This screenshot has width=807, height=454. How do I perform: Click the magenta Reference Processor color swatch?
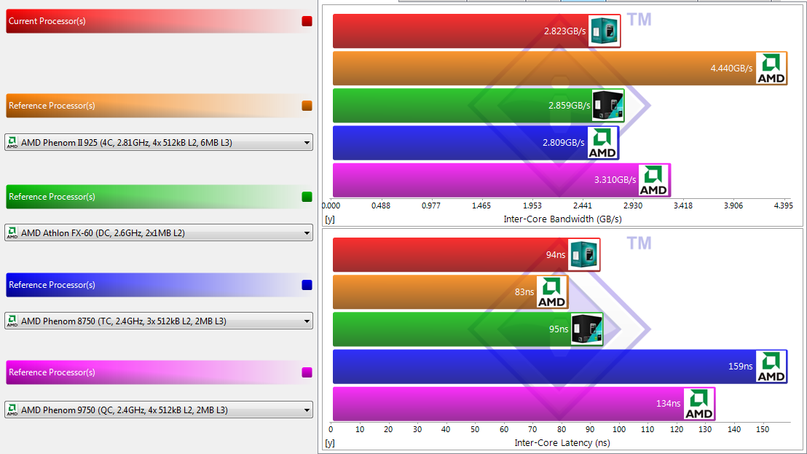pyautogui.click(x=307, y=372)
